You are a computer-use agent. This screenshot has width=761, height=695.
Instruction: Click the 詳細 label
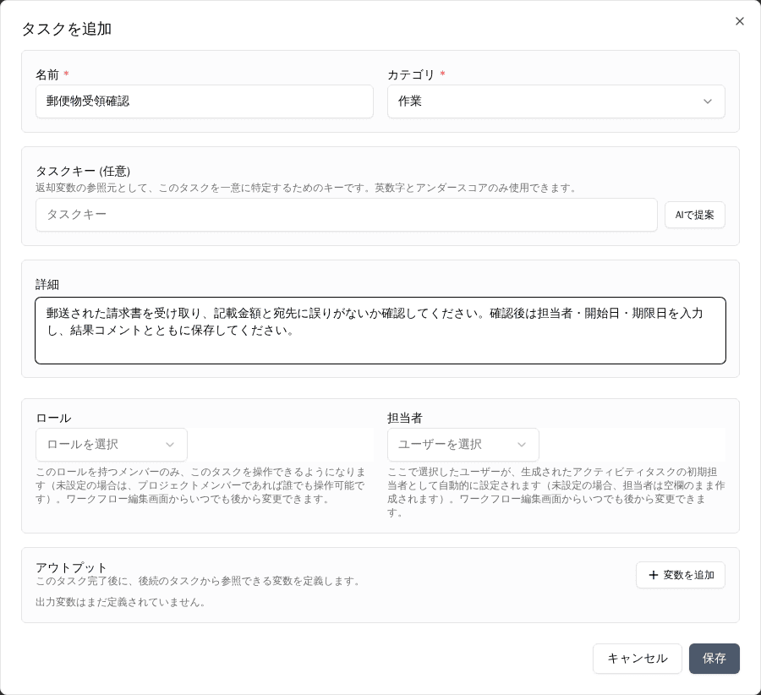47,284
